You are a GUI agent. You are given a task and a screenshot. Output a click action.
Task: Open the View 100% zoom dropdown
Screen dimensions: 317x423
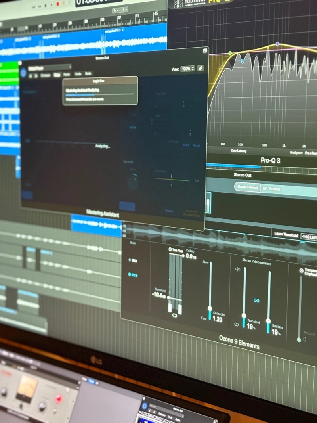tap(188, 69)
